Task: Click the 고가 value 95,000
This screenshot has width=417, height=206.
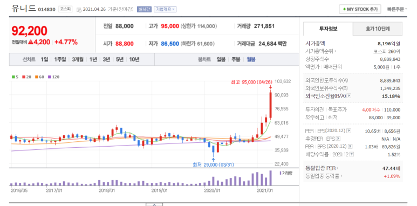Action: click(170, 26)
